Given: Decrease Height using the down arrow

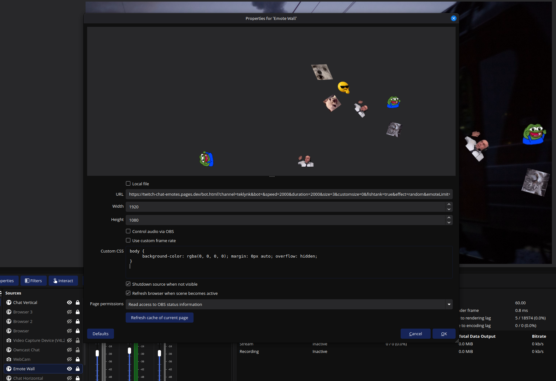Looking at the screenshot, I should click(x=449, y=223).
